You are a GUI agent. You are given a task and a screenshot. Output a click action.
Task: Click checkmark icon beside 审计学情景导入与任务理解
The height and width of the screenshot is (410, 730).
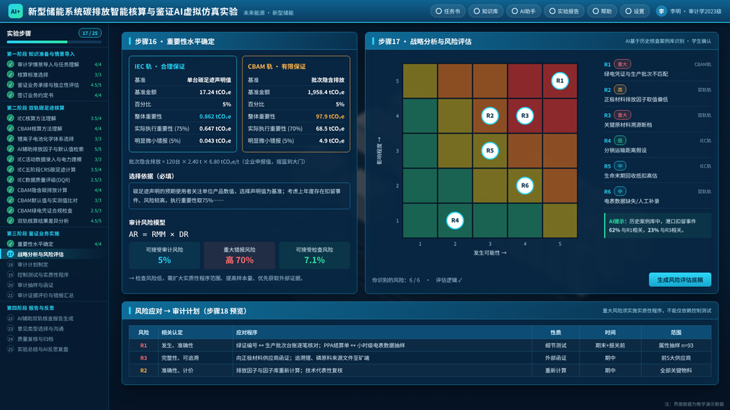pos(10,65)
